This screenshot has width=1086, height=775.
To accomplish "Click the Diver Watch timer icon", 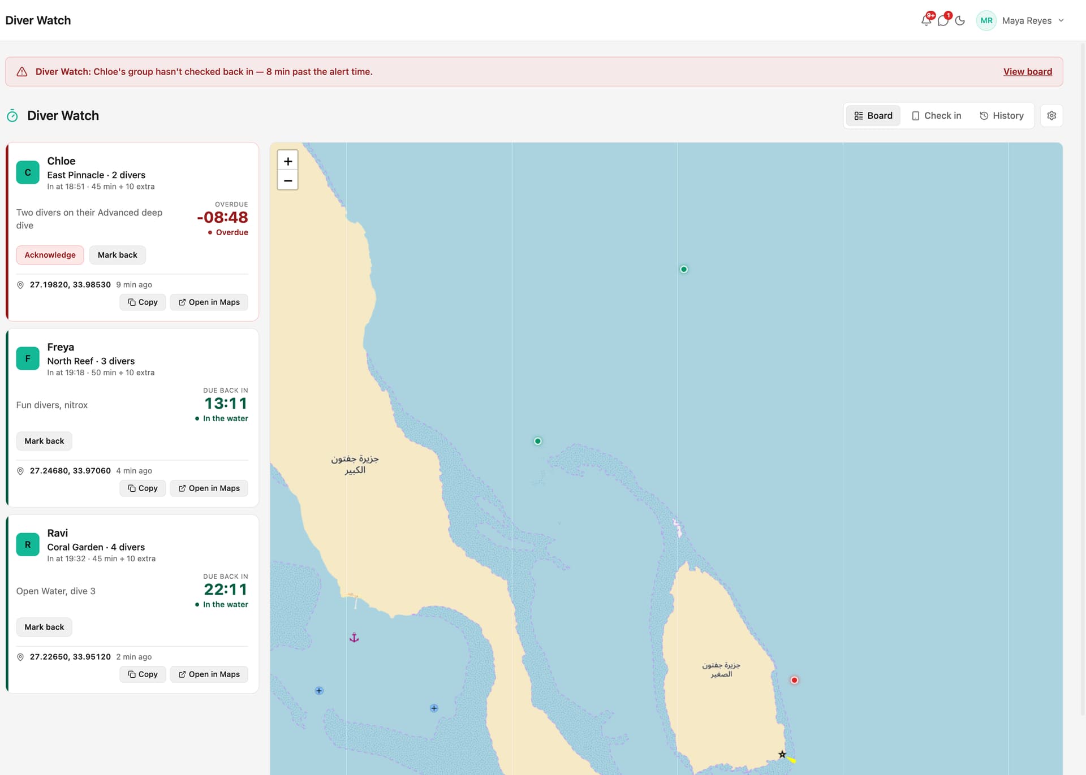I will tap(12, 116).
